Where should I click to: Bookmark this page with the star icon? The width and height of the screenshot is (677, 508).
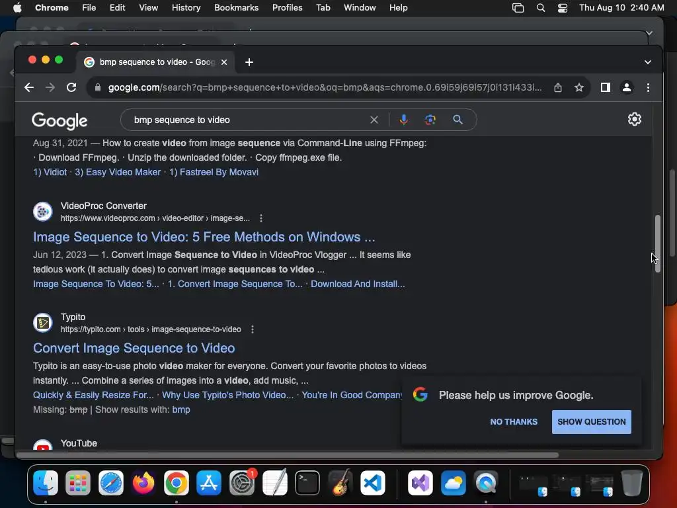[x=579, y=88]
